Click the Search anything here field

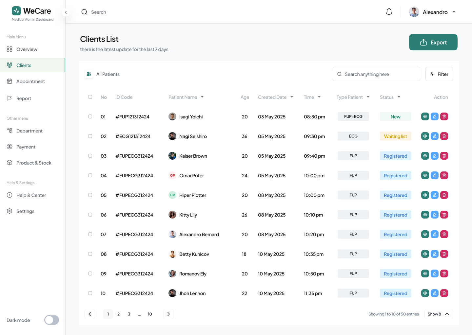[376, 74]
